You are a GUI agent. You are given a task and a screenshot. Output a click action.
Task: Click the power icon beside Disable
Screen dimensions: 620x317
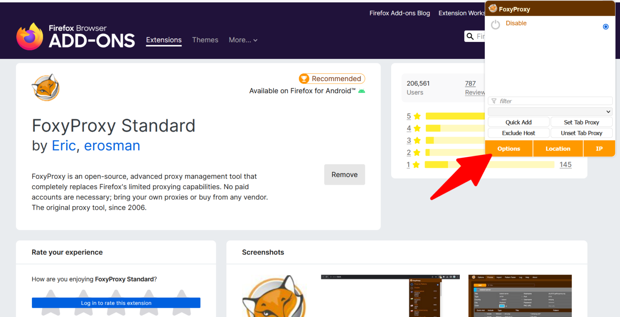495,25
